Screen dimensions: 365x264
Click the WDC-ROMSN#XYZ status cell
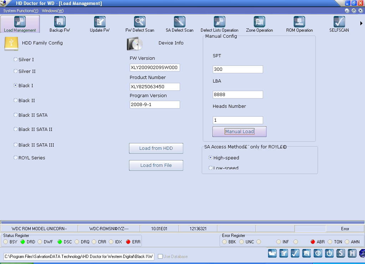[x=109, y=229]
